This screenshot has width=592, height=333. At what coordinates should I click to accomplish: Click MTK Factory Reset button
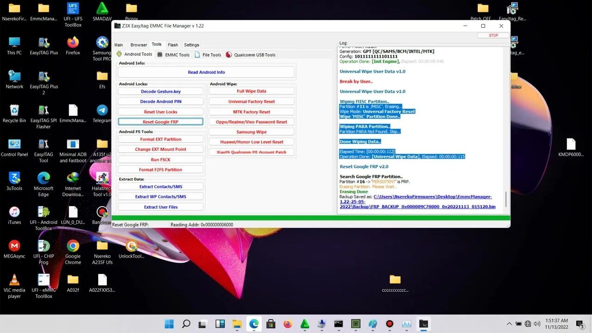[252, 111]
